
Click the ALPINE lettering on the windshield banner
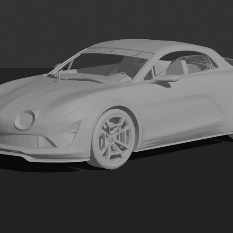point(115,52)
